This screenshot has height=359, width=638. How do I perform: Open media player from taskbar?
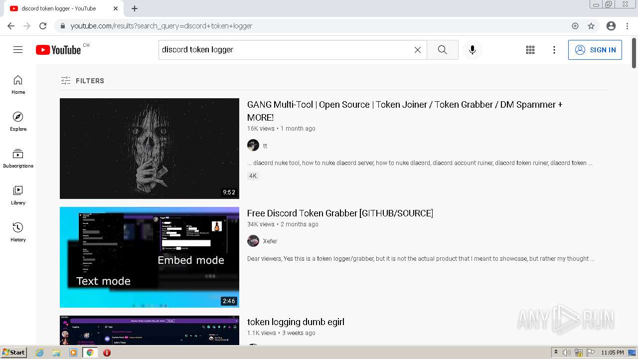pos(73,353)
